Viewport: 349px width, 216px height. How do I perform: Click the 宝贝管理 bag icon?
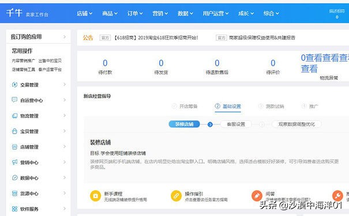pos(14,131)
